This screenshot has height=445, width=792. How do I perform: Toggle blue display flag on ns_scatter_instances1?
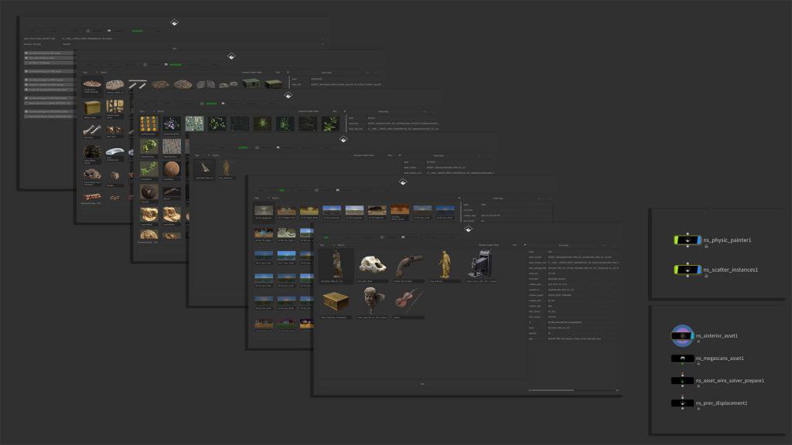[698, 270]
